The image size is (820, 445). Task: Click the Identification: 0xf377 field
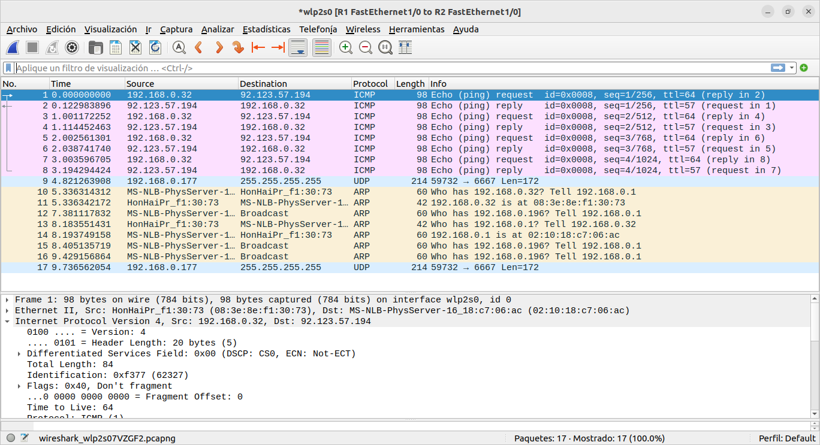pos(108,376)
